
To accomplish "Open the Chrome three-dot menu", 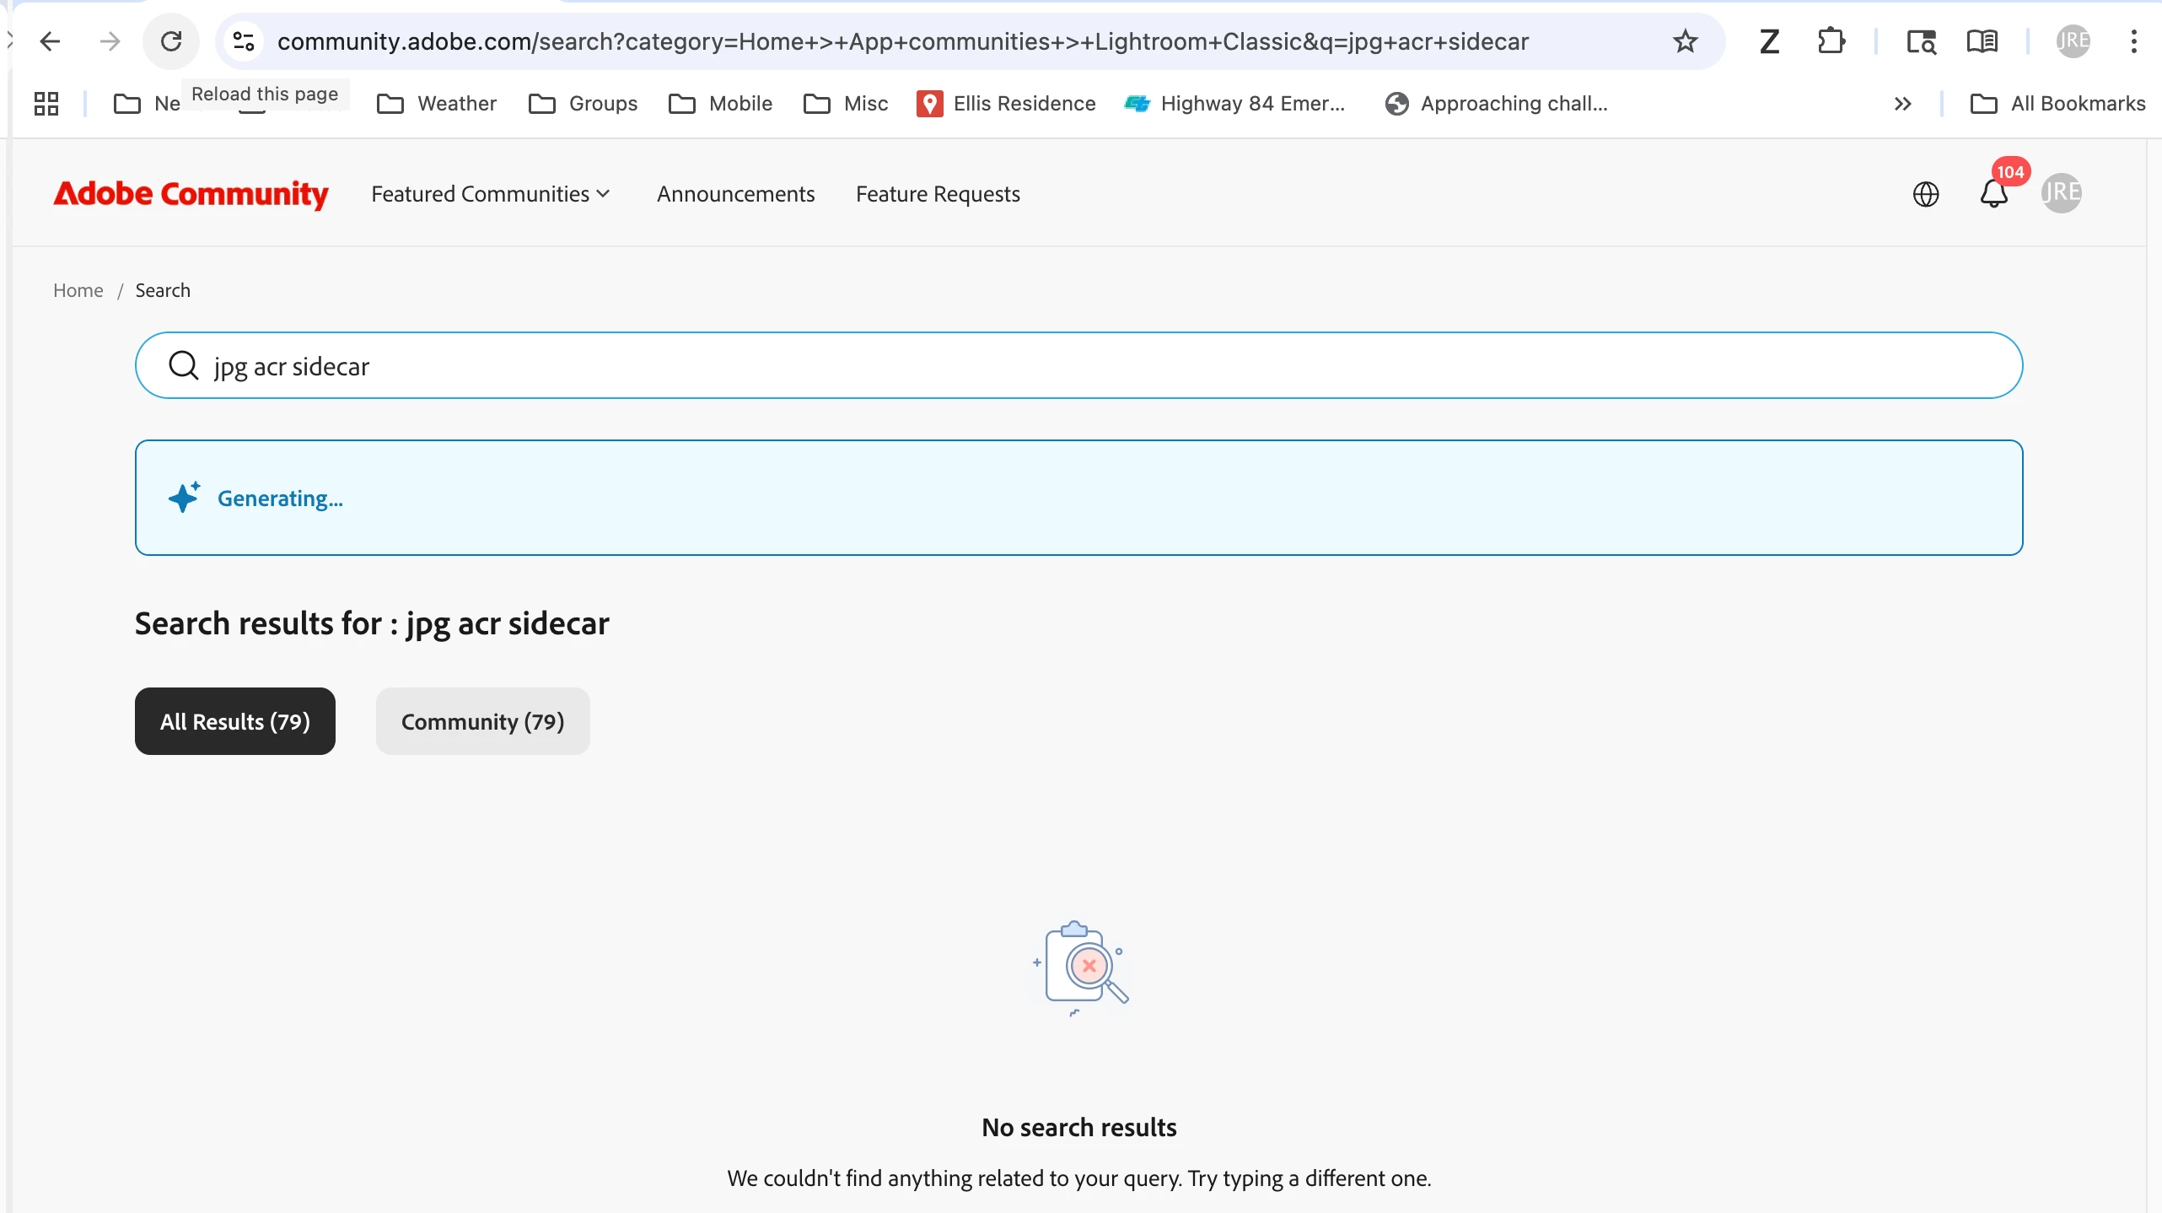I will click(x=2133, y=40).
